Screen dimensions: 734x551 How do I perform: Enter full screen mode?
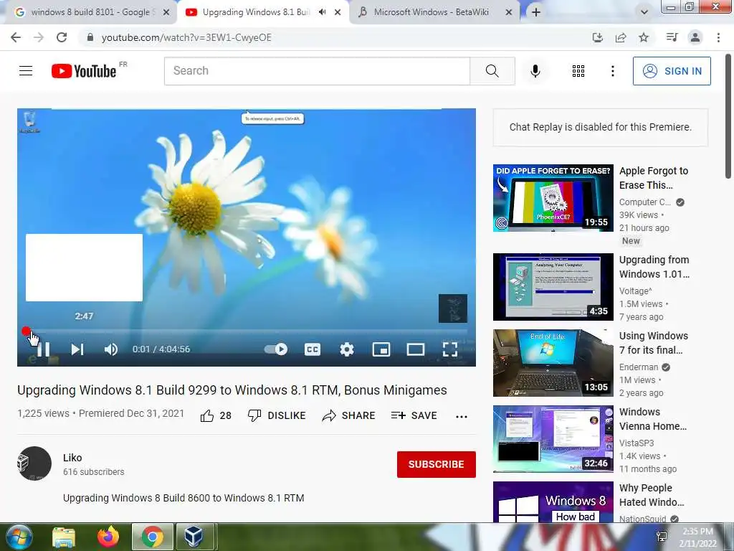tap(450, 349)
